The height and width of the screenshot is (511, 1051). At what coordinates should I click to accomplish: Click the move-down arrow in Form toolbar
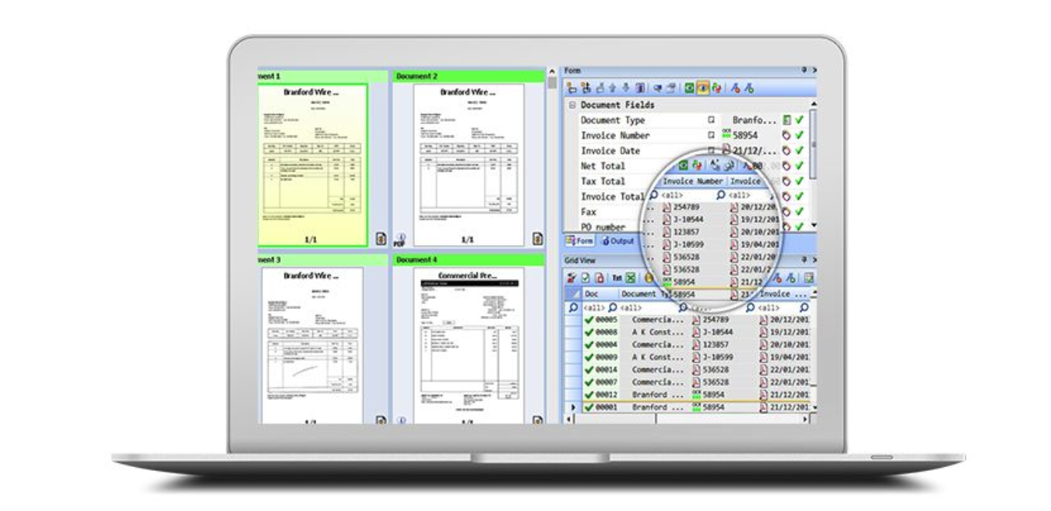coord(625,88)
